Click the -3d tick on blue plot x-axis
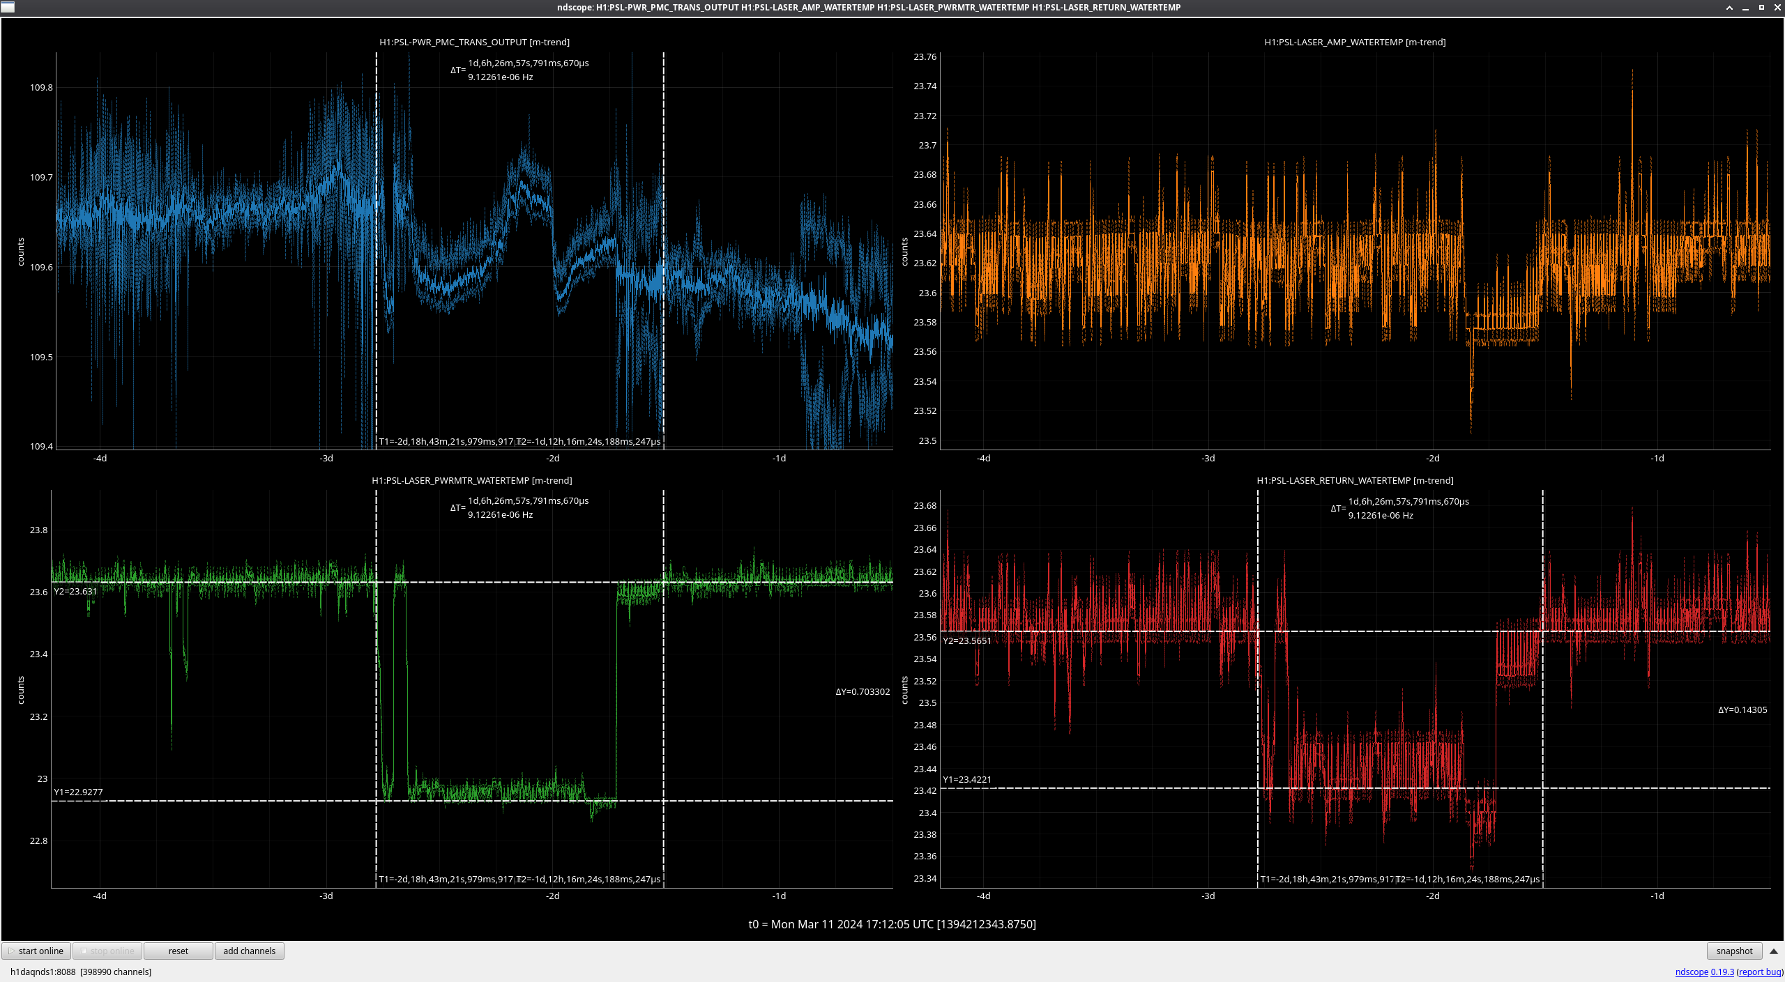This screenshot has height=982, width=1785. tap(326, 458)
